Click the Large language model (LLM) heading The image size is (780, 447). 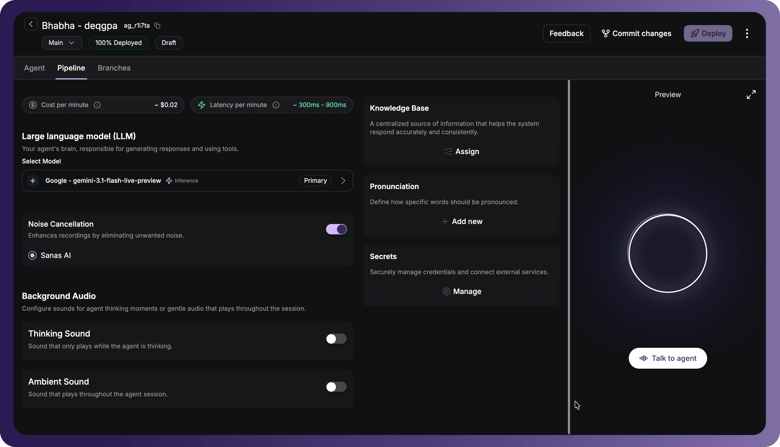[79, 136]
